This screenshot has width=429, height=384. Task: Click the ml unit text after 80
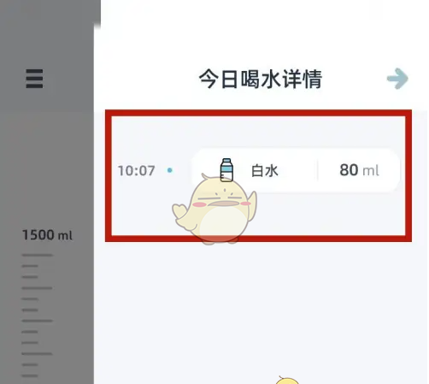371,170
